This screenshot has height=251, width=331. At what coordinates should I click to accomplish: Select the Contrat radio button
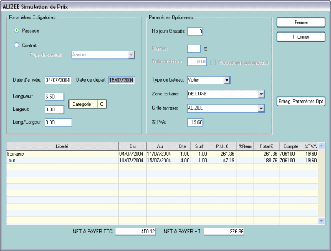16,45
